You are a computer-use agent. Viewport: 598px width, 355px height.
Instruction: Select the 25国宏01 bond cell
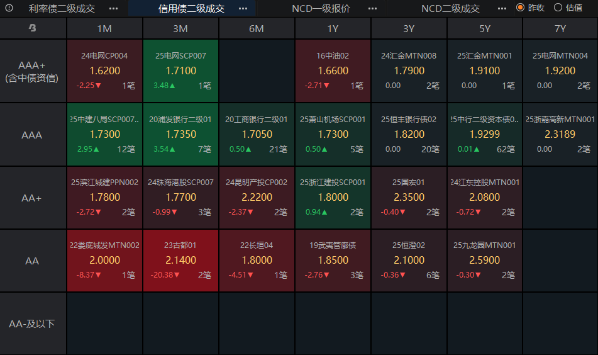[409, 198]
